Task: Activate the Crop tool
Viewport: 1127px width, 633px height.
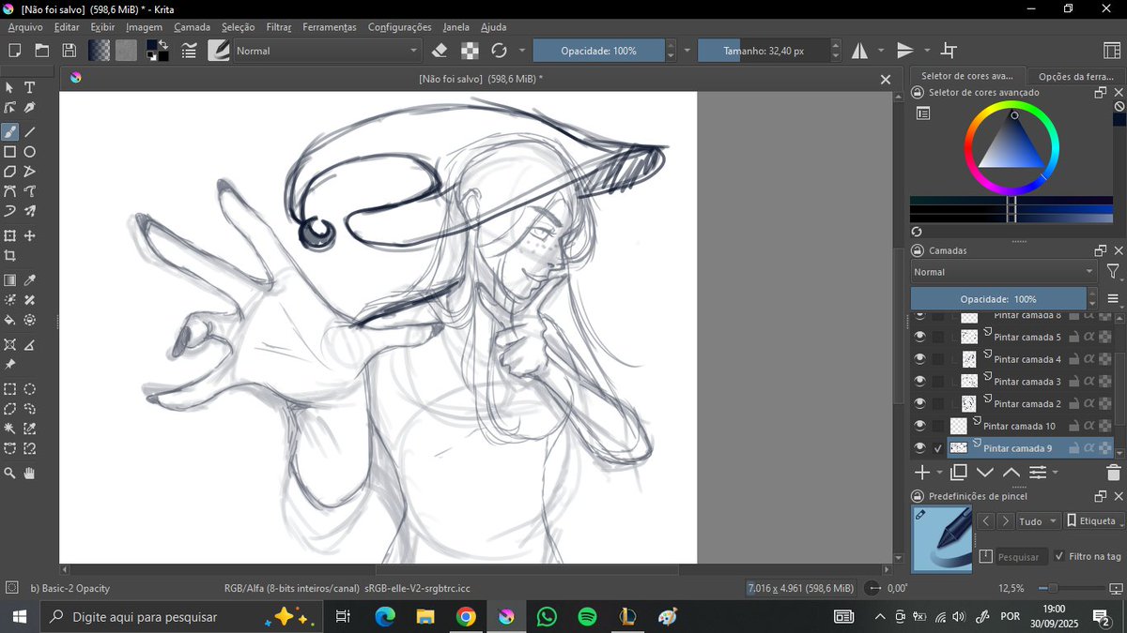Action: (10, 255)
